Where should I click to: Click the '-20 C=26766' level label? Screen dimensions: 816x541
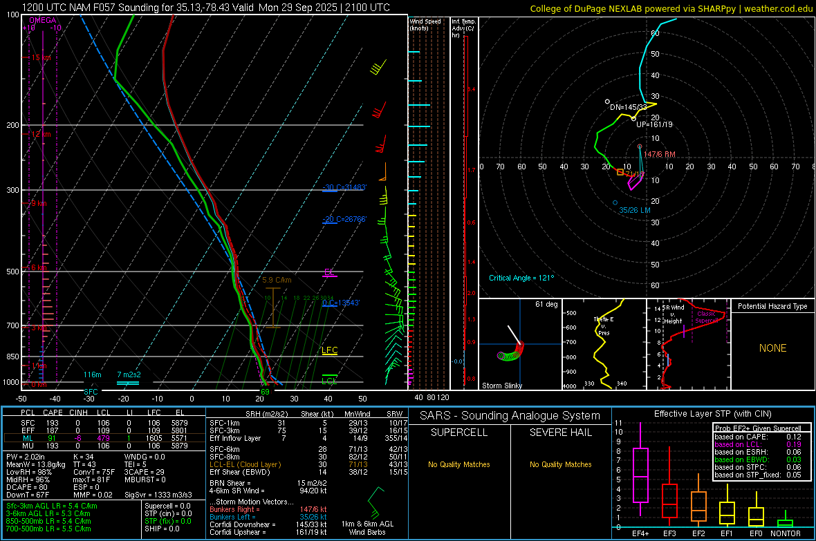tap(344, 219)
